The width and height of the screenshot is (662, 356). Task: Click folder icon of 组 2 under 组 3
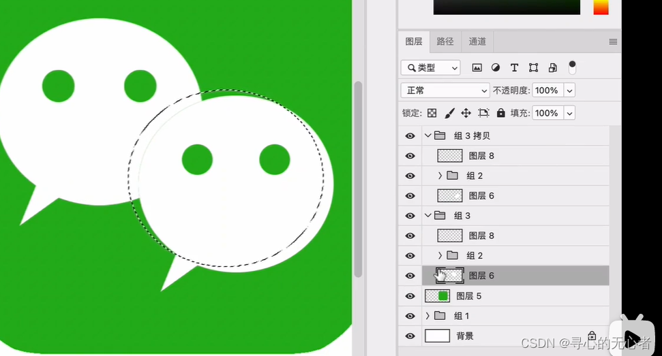[453, 255]
